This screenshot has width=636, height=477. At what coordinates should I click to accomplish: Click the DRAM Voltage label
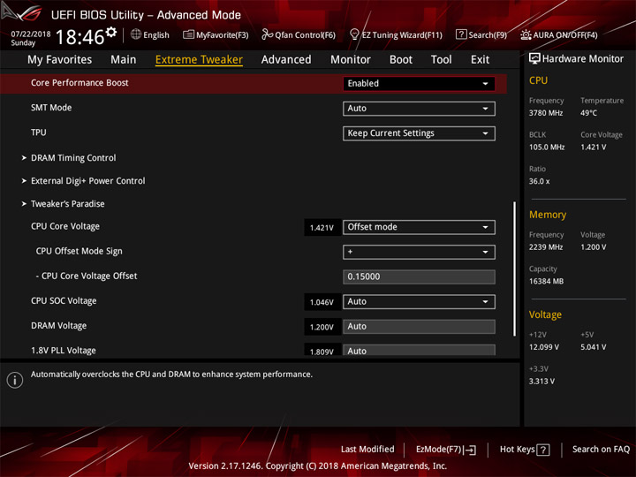click(x=59, y=326)
